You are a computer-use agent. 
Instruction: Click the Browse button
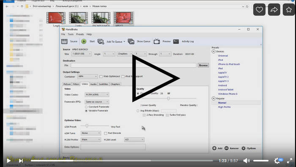pos(203,65)
